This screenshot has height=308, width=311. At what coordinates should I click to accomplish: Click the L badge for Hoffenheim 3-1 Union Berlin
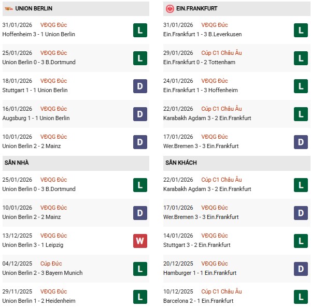point(139,30)
